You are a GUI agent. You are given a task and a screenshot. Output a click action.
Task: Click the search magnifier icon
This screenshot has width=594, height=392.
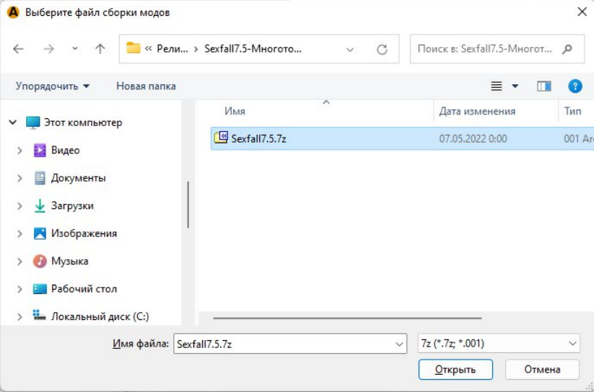point(568,49)
